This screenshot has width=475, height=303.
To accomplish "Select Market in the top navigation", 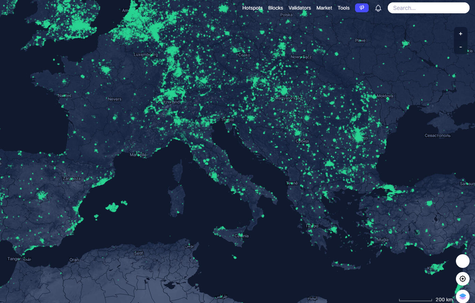I will 324,8.
